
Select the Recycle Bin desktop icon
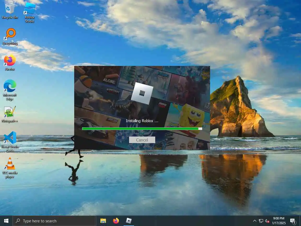point(10,10)
